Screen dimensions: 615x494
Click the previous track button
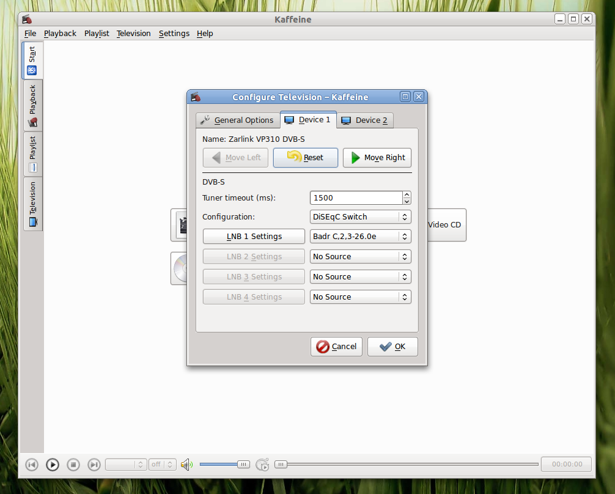pos(32,465)
